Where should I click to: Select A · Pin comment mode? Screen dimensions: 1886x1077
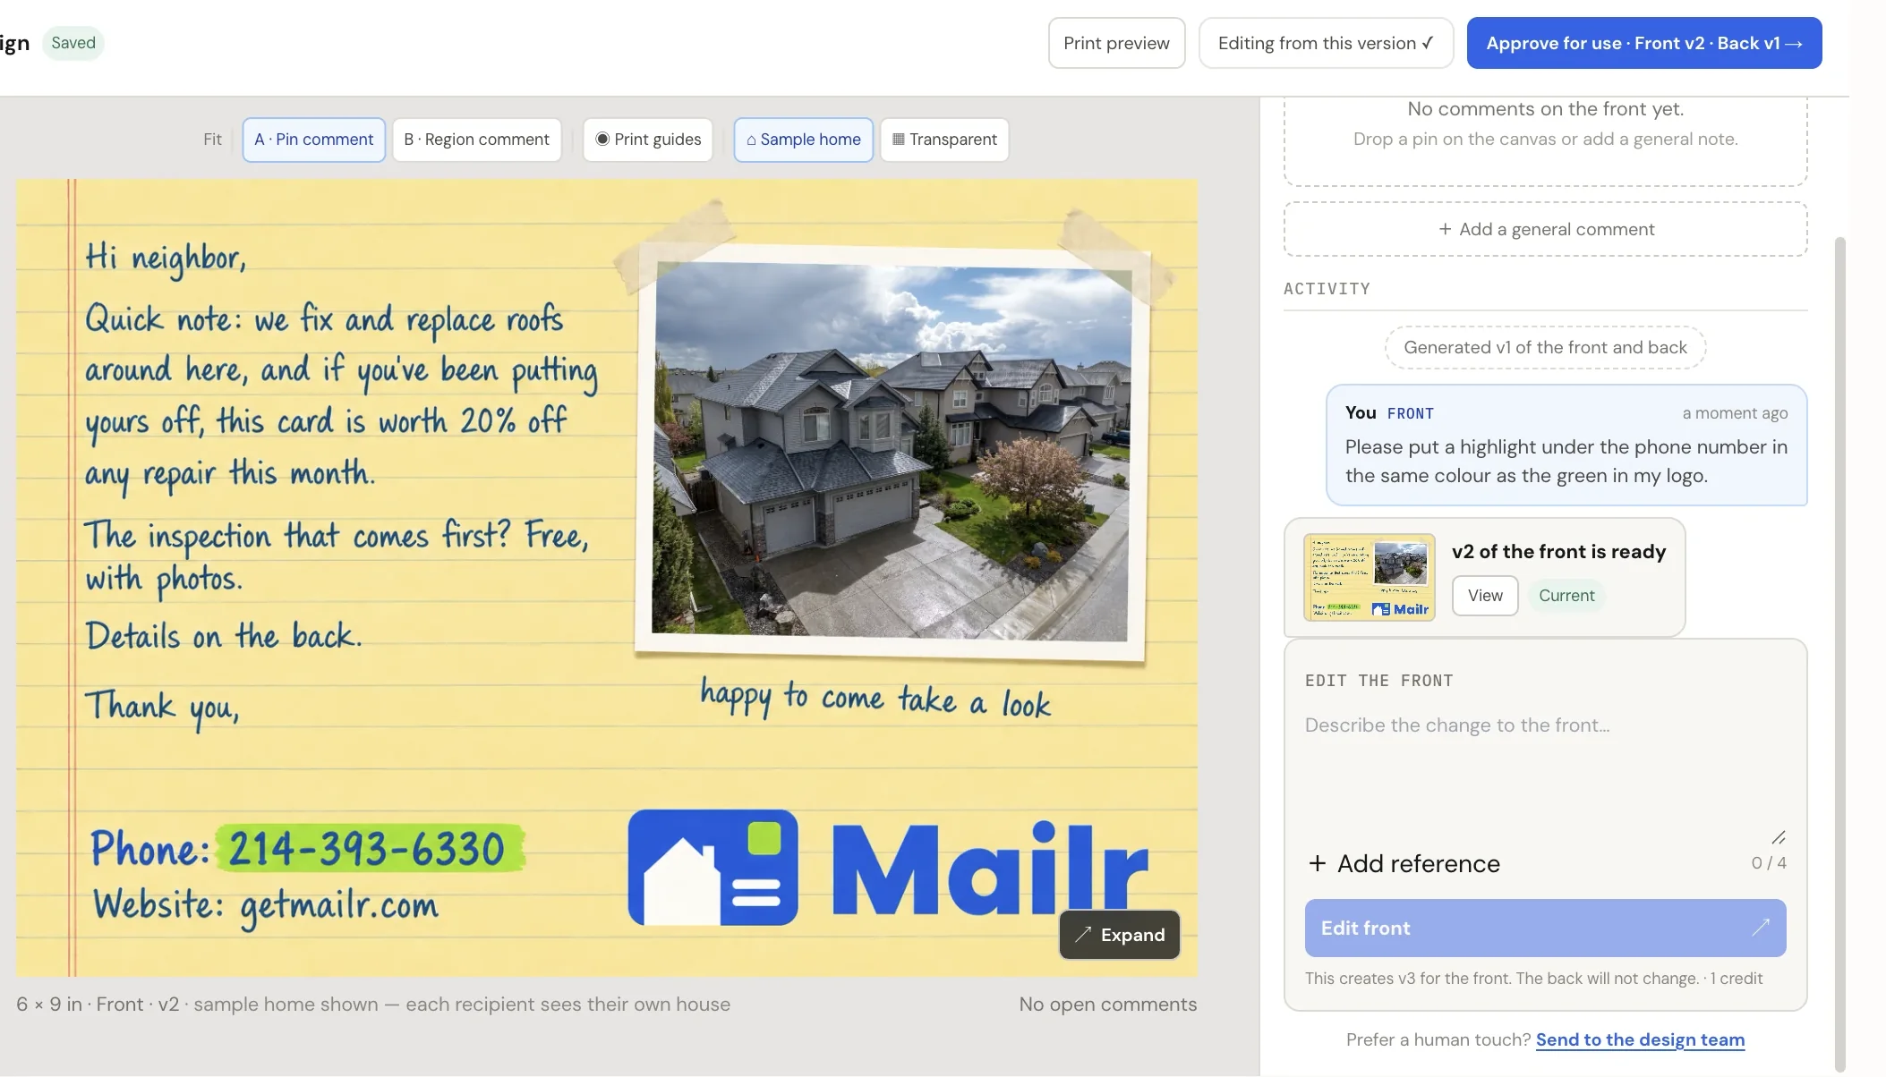tap(313, 140)
